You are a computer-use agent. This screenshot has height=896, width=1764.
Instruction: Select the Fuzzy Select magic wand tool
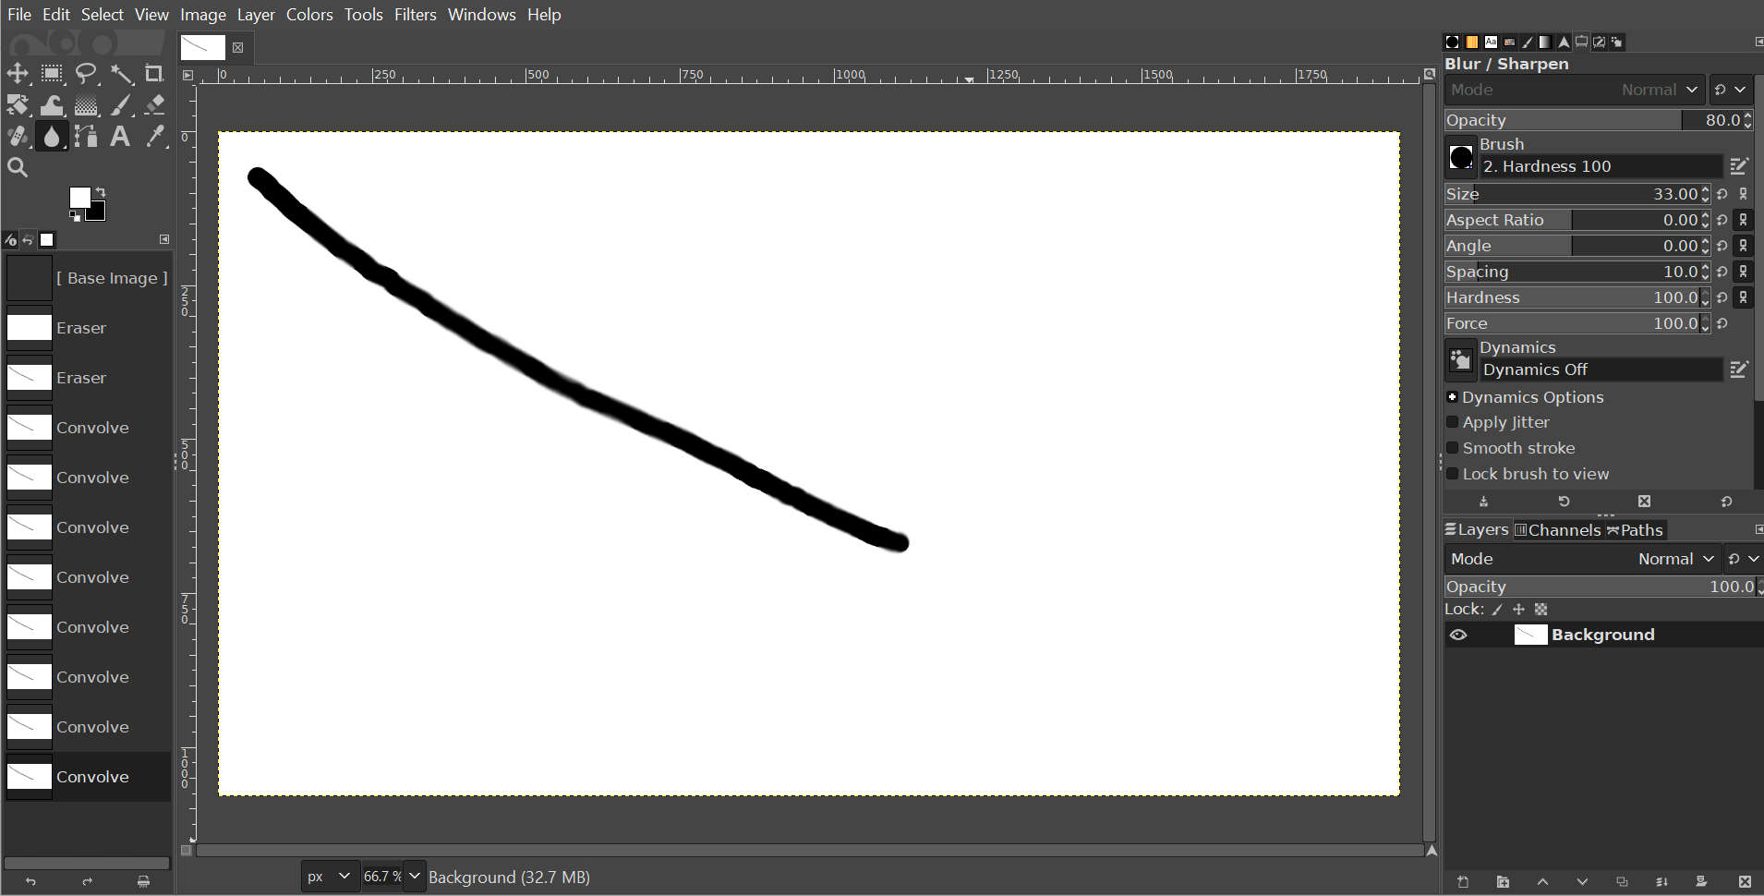coord(120,74)
